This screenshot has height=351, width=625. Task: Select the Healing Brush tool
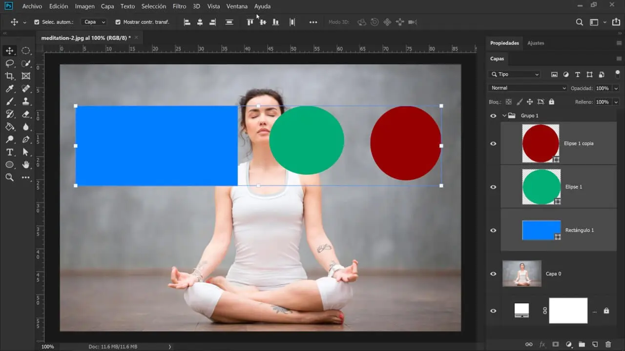coord(26,89)
